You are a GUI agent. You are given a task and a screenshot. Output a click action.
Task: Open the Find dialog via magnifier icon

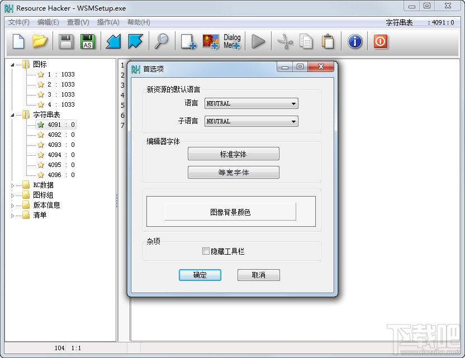click(162, 41)
